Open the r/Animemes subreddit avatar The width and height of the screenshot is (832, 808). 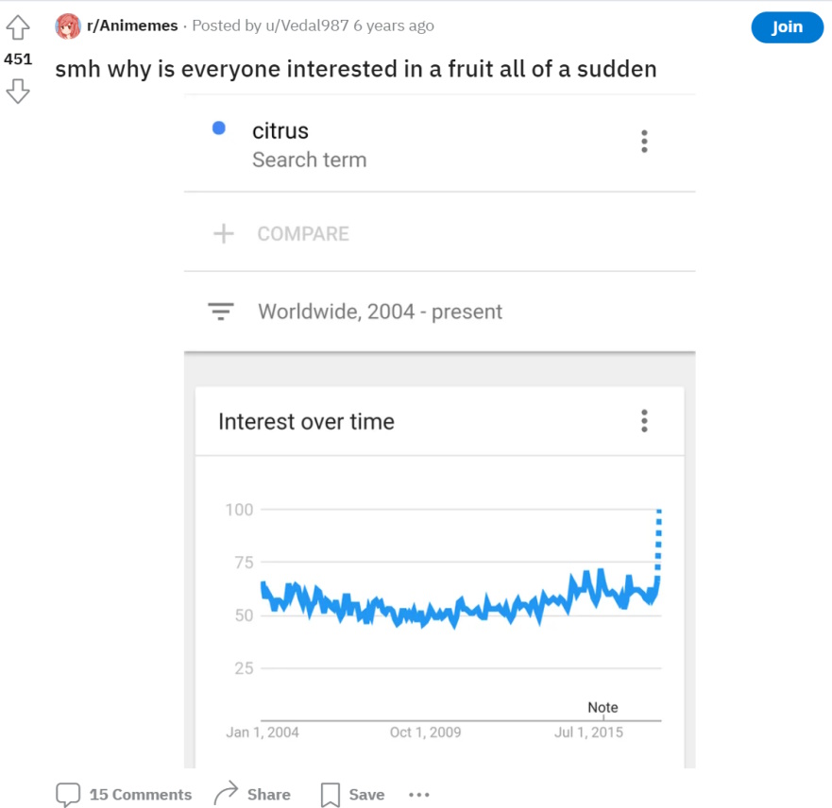click(68, 26)
